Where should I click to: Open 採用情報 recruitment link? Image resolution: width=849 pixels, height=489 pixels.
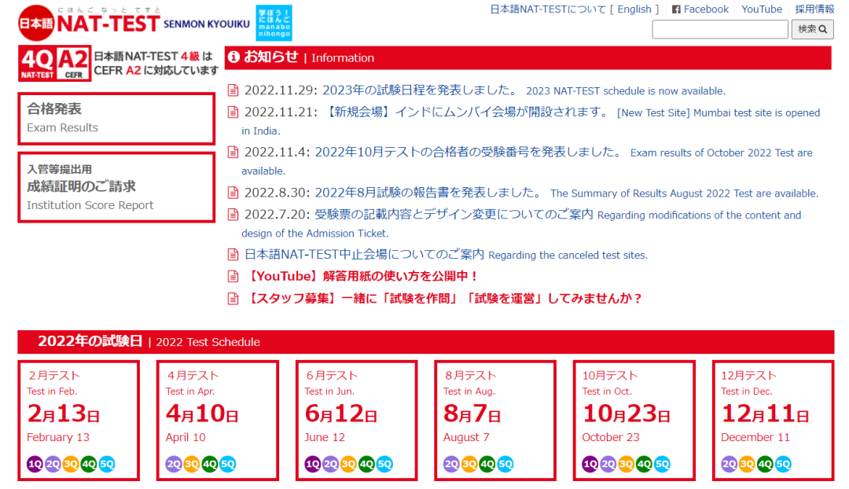(814, 9)
